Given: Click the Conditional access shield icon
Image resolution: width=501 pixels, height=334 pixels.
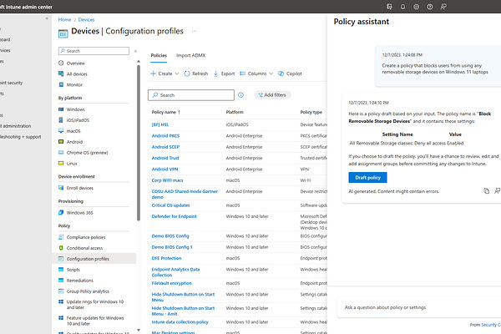Looking at the screenshot, I should pyautogui.click(x=61, y=248).
